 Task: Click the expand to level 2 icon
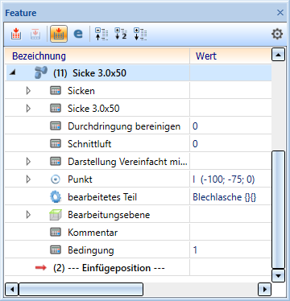tap(121, 34)
